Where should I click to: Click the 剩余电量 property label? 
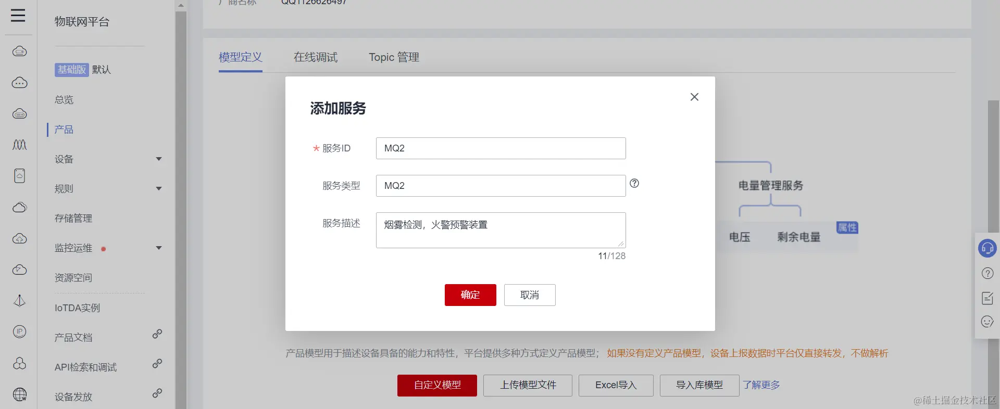click(x=799, y=237)
